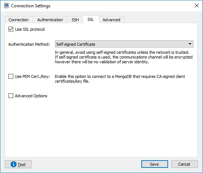Select the SSL tab
This screenshot has width=203, height=173.
pyautogui.click(x=91, y=19)
